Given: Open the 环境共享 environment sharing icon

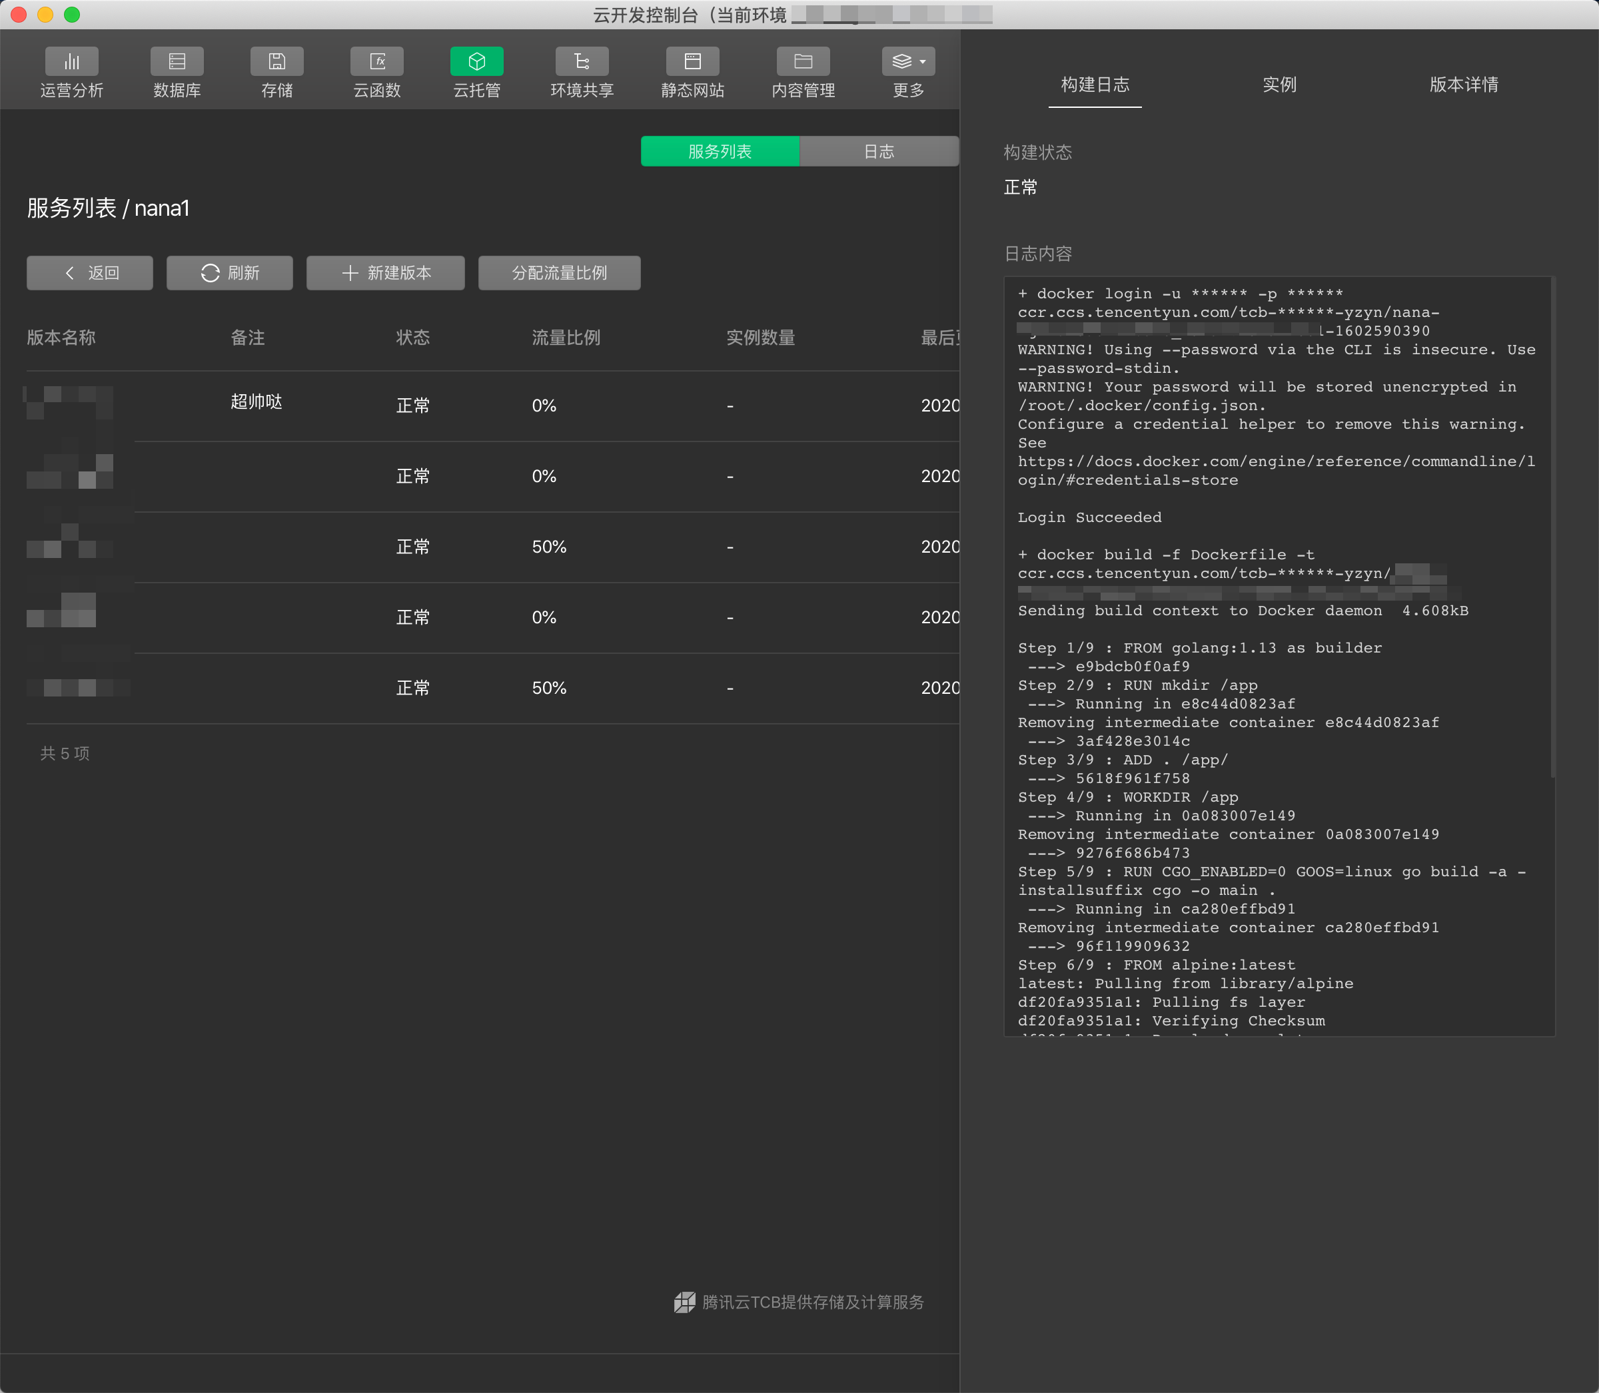Looking at the screenshot, I should [582, 62].
